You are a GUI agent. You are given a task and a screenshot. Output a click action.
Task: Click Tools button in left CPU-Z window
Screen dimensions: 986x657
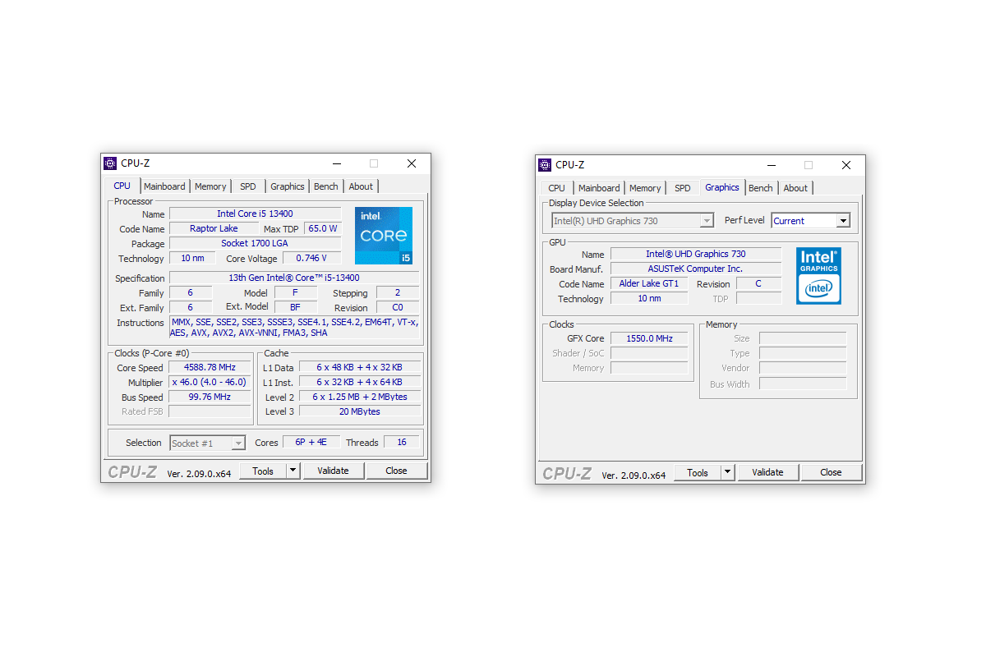pos(263,471)
